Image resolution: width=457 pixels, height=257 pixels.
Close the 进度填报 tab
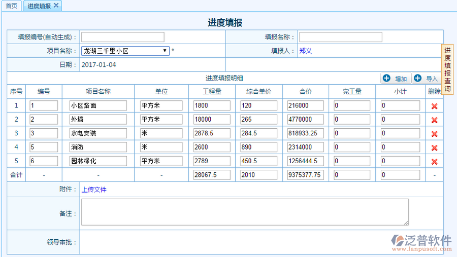56,6
